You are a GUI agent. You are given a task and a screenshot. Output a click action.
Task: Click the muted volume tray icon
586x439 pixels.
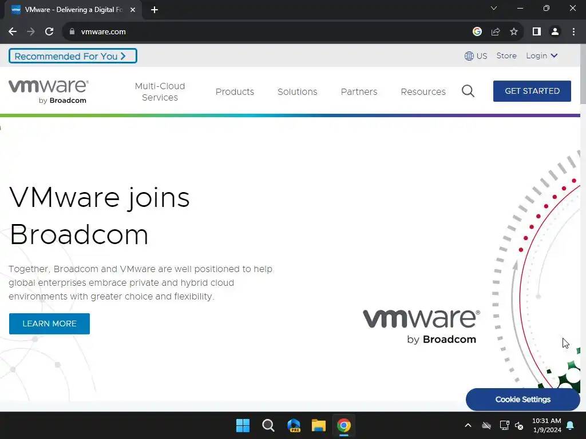coord(519,425)
